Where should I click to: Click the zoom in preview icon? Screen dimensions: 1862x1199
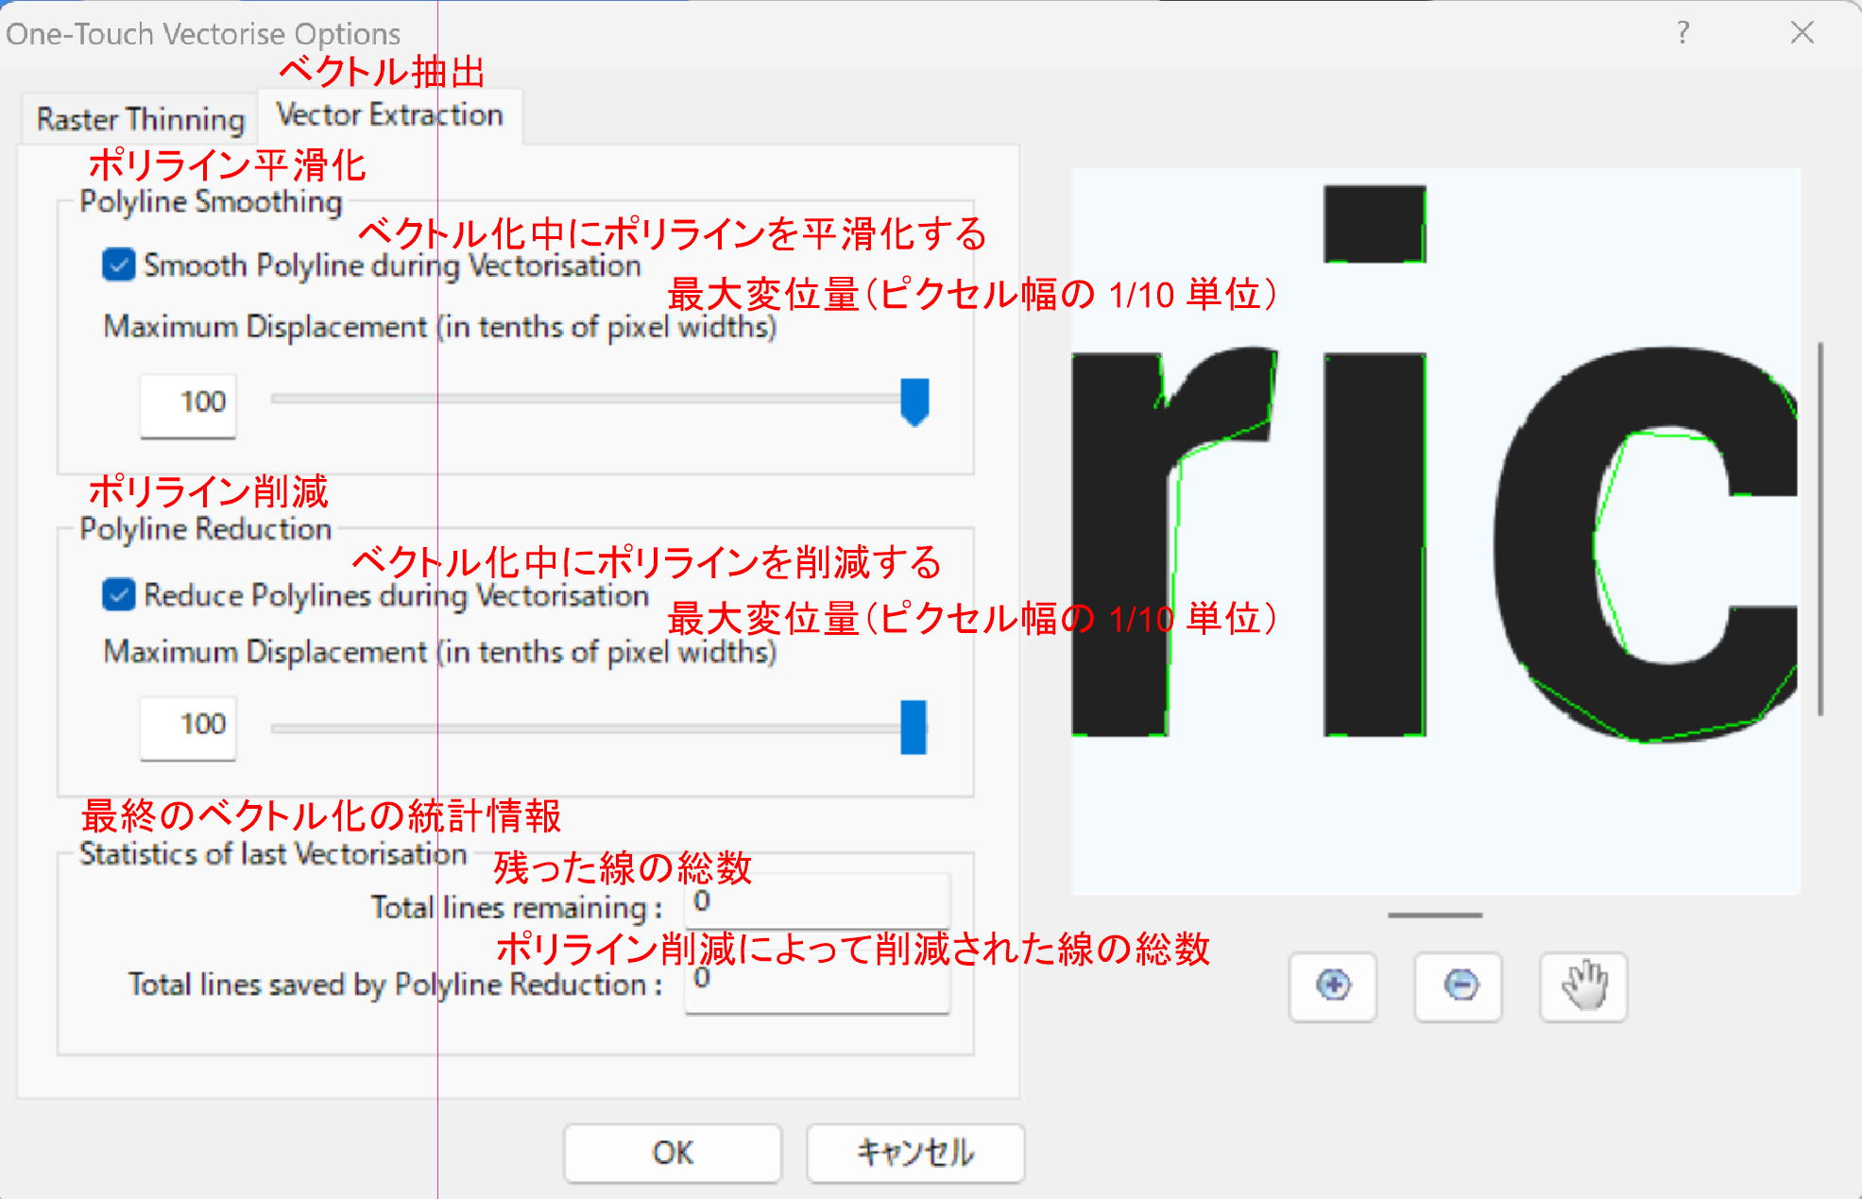click(1332, 986)
